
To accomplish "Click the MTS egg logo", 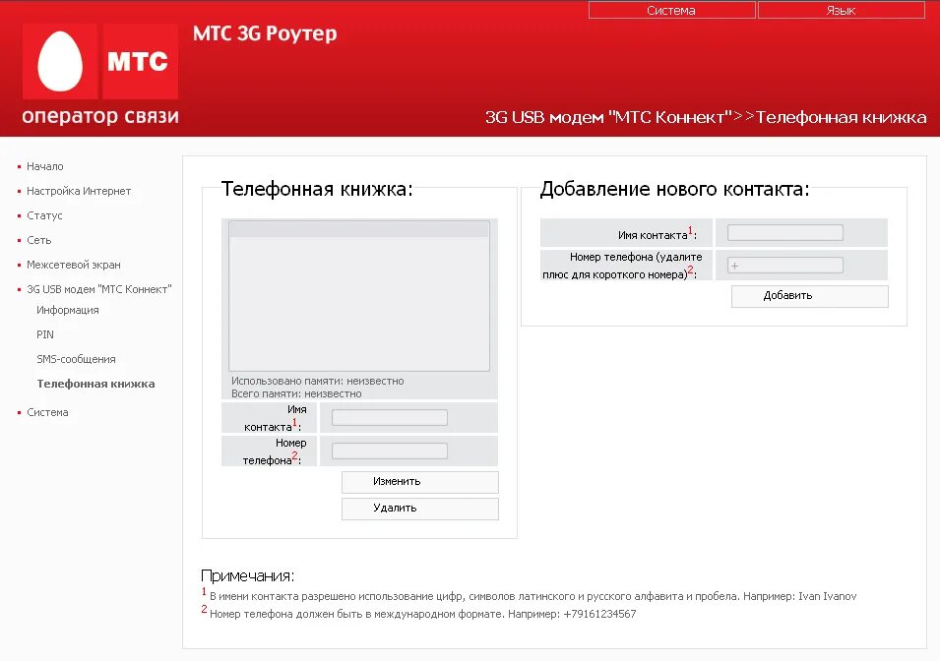I will click(x=60, y=61).
